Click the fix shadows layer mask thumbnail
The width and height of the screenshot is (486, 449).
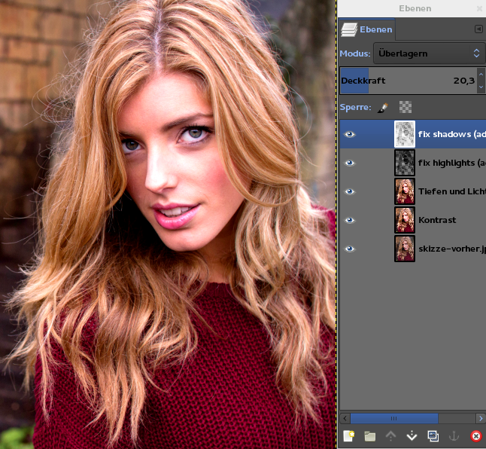pyautogui.click(x=405, y=134)
